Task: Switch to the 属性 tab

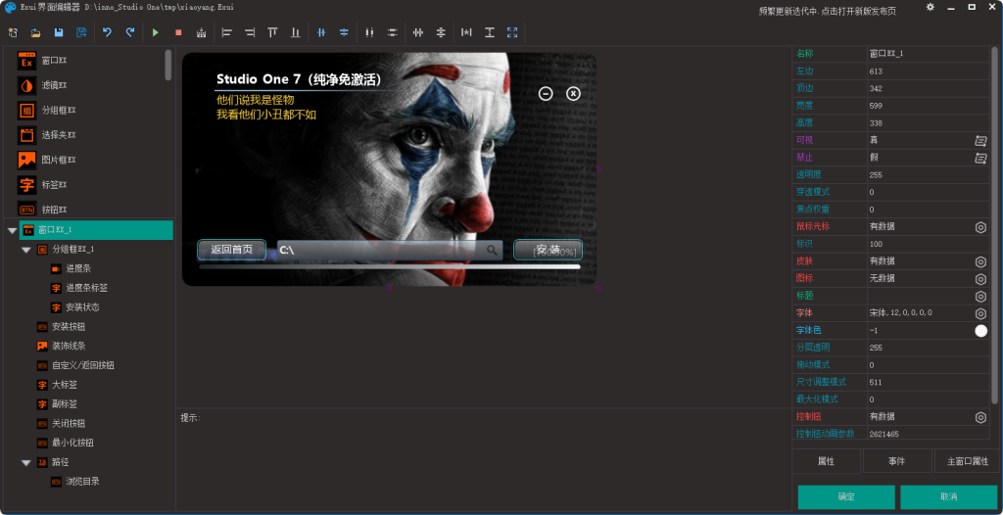Action: (826, 460)
